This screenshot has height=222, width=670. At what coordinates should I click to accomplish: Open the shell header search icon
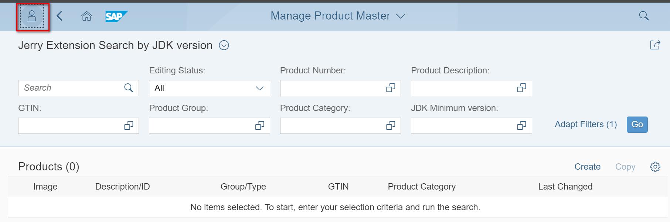pyautogui.click(x=644, y=16)
